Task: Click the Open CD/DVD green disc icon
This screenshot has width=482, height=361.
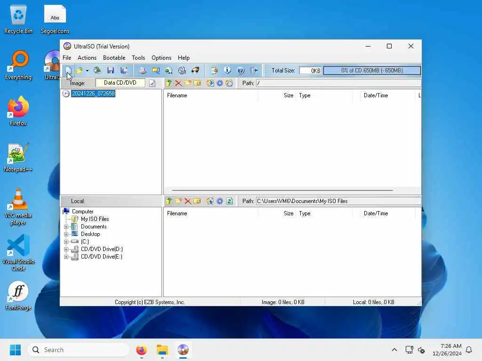Action: tap(97, 71)
